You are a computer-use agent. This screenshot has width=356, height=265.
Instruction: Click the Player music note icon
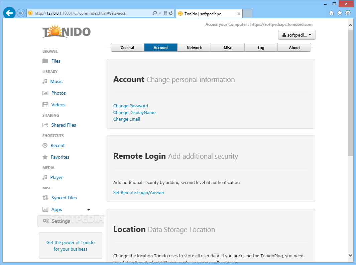(x=45, y=177)
